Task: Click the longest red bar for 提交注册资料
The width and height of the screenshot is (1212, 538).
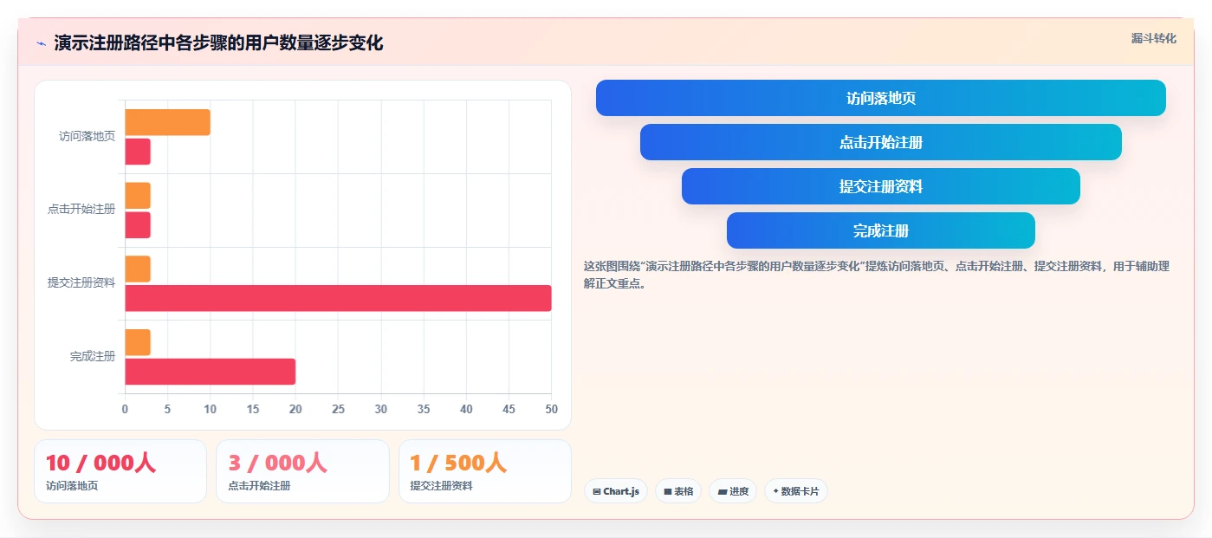Action: pos(338,298)
